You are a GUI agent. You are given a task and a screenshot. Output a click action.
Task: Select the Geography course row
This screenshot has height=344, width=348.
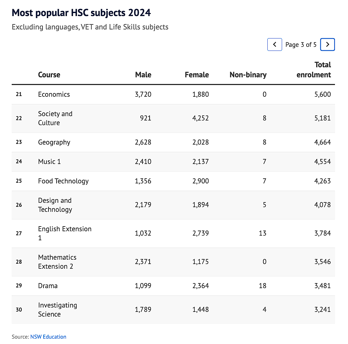173,143
